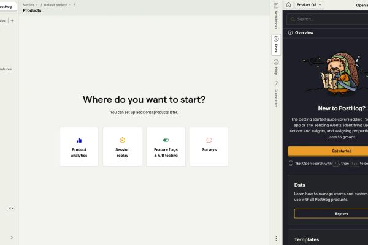Viewport: 368px width, 245px height.
Task: Click the Overview info icon
Action: click(x=290, y=32)
